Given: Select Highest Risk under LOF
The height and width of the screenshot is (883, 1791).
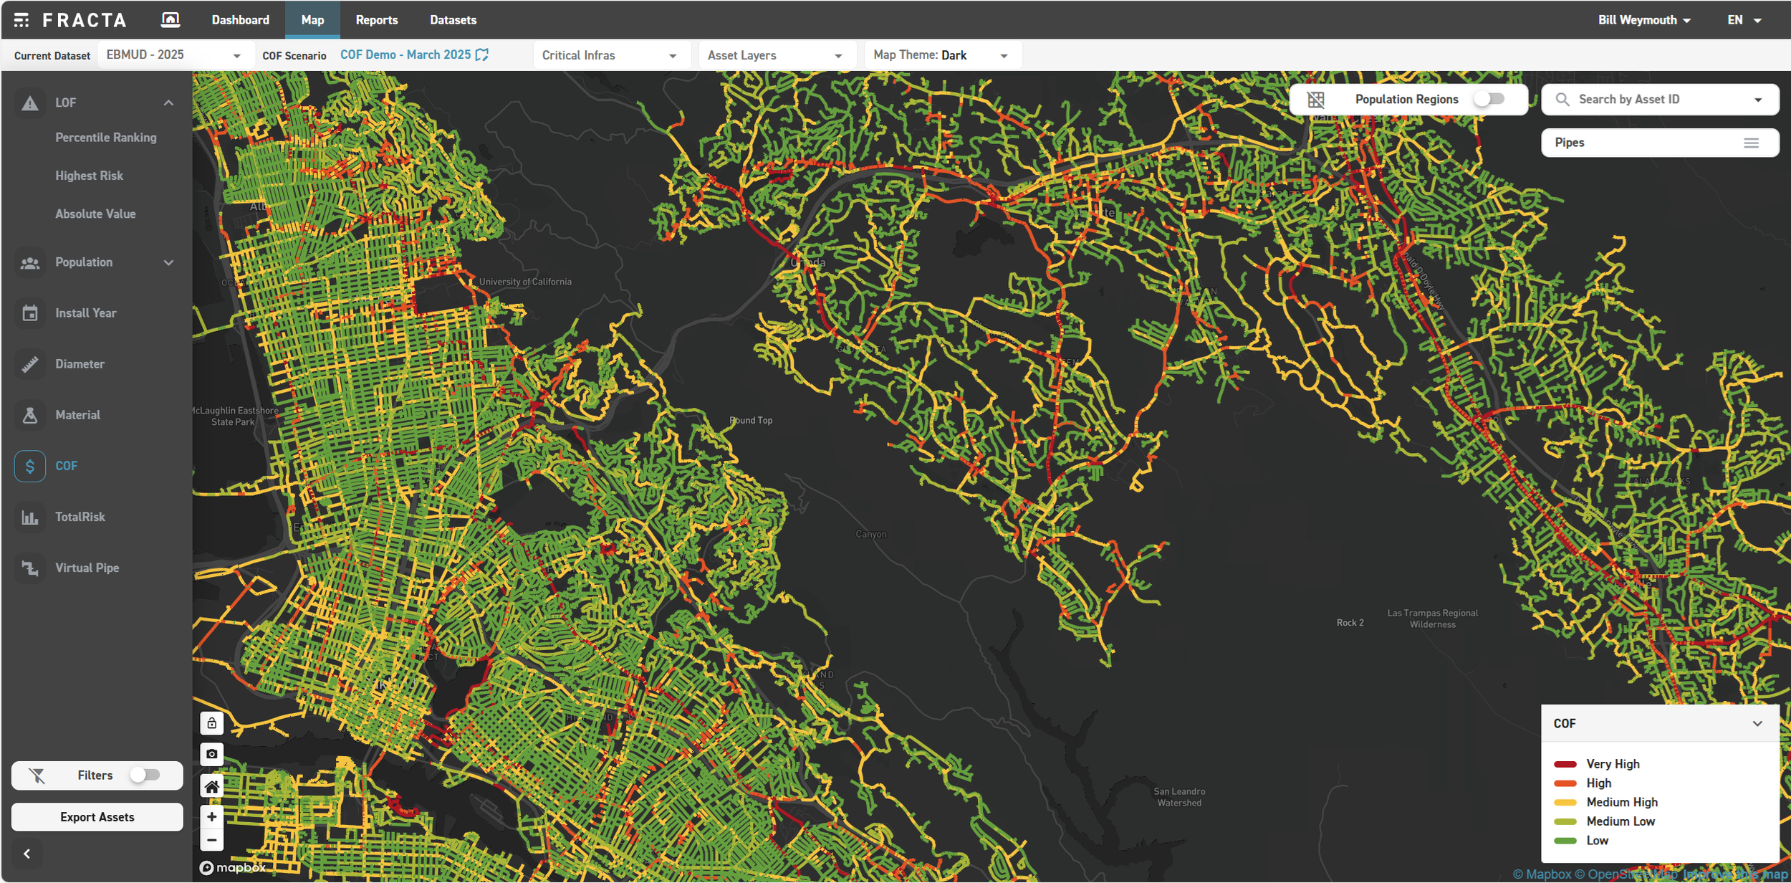Looking at the screenshot, I should [90, 176].
